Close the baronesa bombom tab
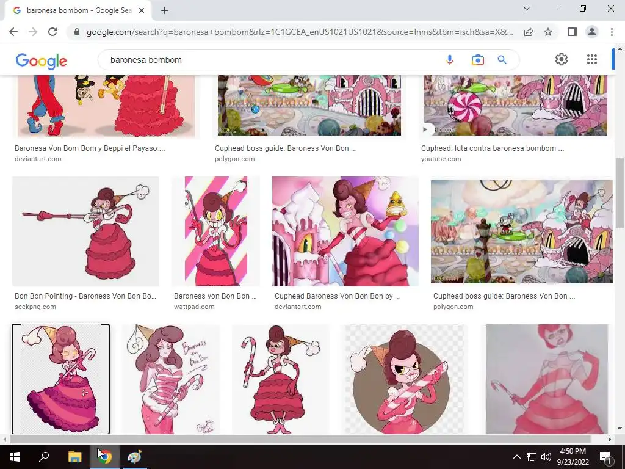 tap(142, 10)
